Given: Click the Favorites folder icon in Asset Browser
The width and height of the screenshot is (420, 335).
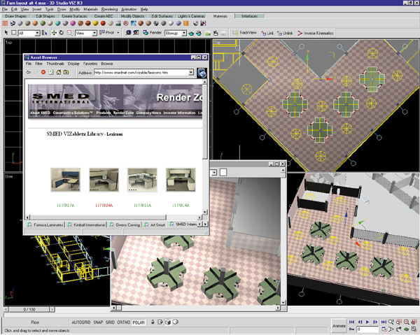Looking at the screenshot, I should coord(66,72).
